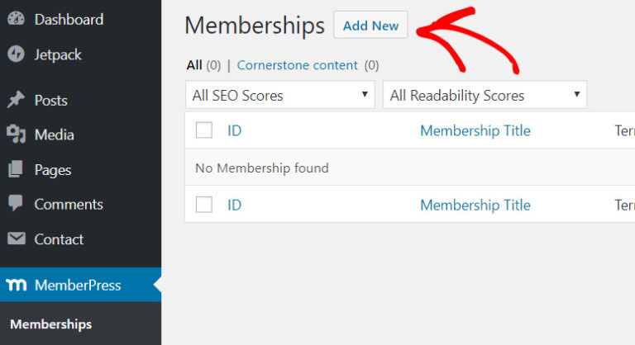Click the Contact envelope icon
The image size is (635, 345).
[x=16, y=239]
